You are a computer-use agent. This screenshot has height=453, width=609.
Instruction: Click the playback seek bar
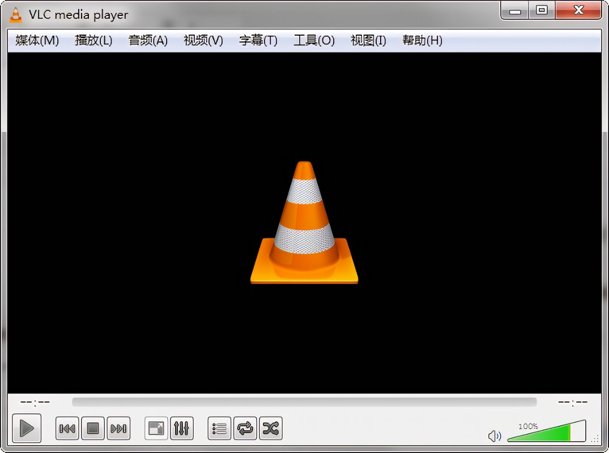pyautogui.click(x=304, y=402)
